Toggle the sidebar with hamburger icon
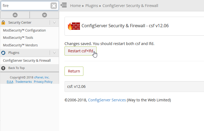Image resolution: width=204 pixels, height=131 pixels. tap(64, 5)
